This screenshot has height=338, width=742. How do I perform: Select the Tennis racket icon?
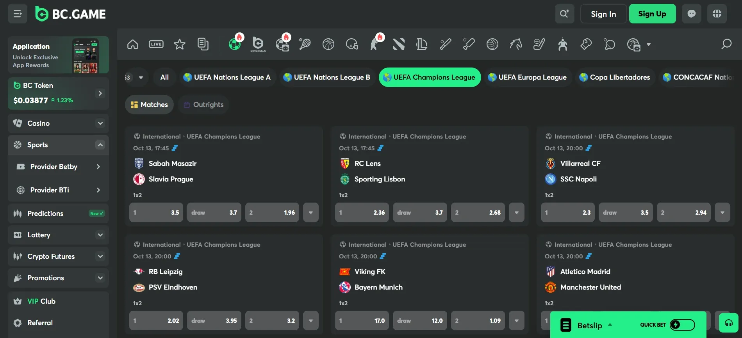(305, 44)
